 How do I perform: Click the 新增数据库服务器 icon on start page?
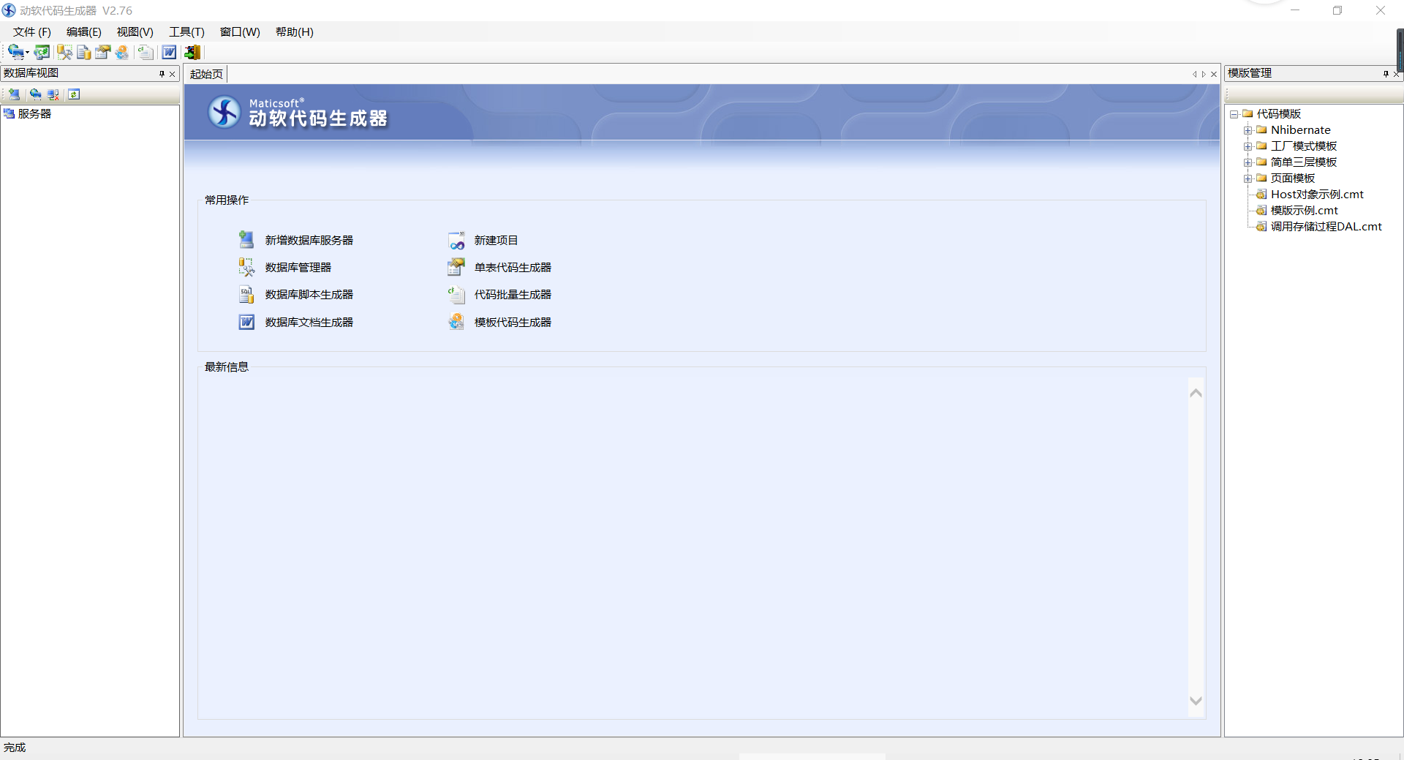(246, 239)
